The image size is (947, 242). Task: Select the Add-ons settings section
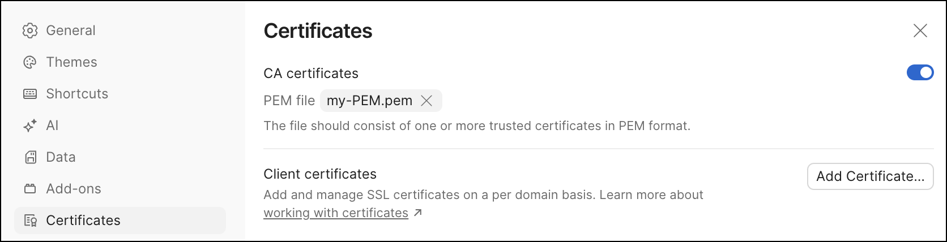(74, 189)
